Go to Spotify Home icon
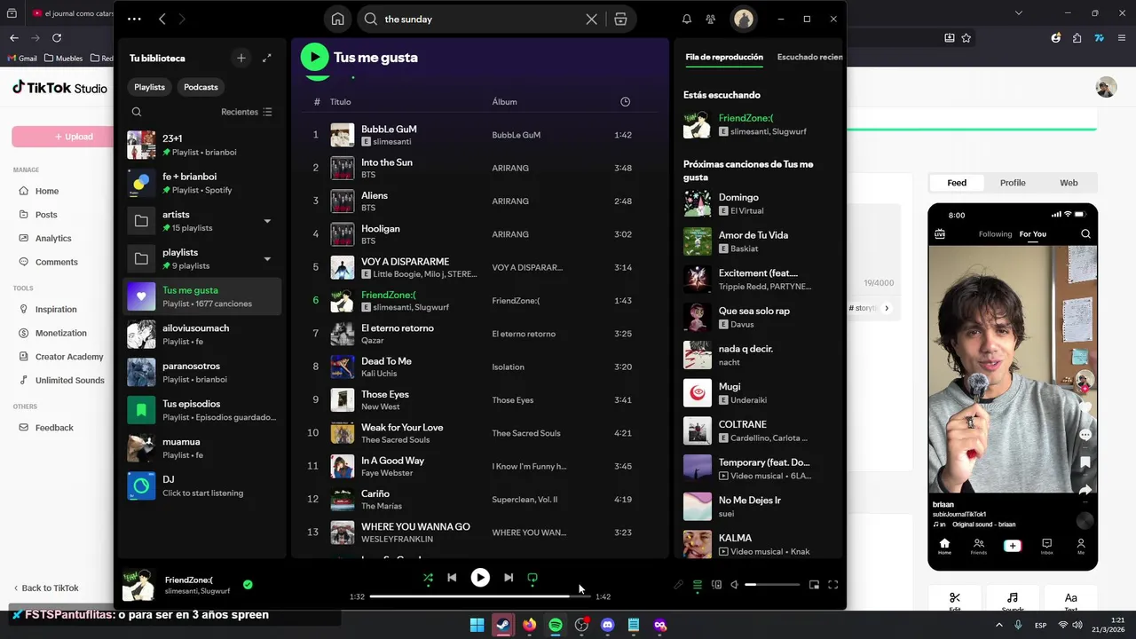Viewport: 1136px width, 639px height. [x=337, y=19]
